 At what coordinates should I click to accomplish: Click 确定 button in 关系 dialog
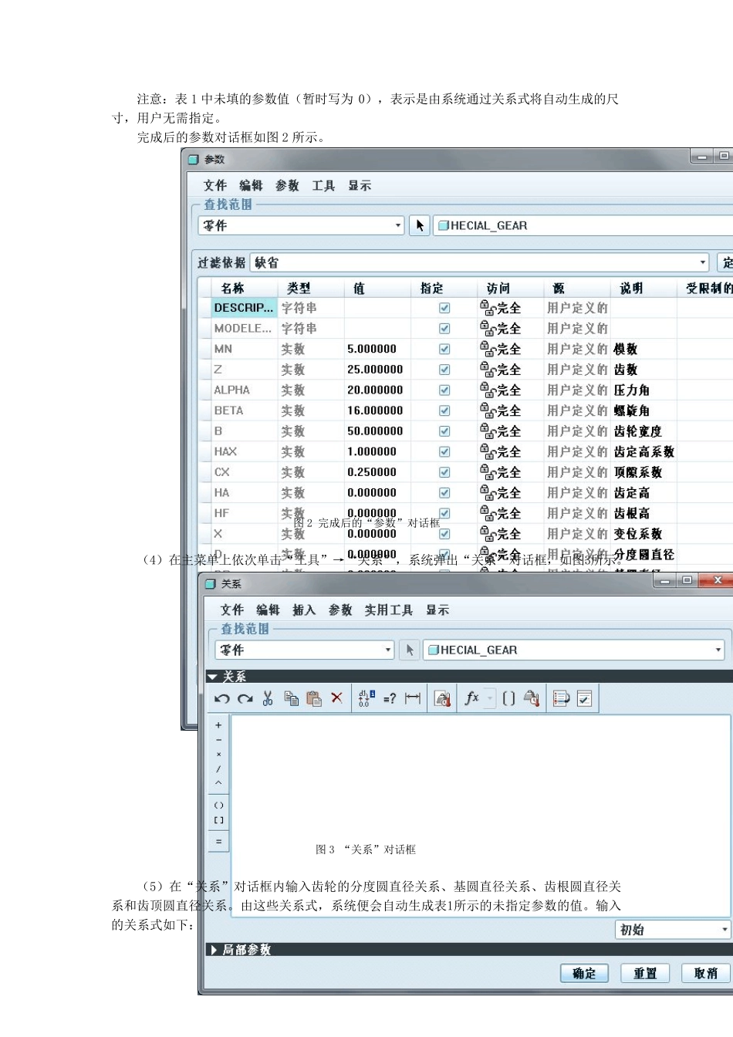click(x=584, y=974)
